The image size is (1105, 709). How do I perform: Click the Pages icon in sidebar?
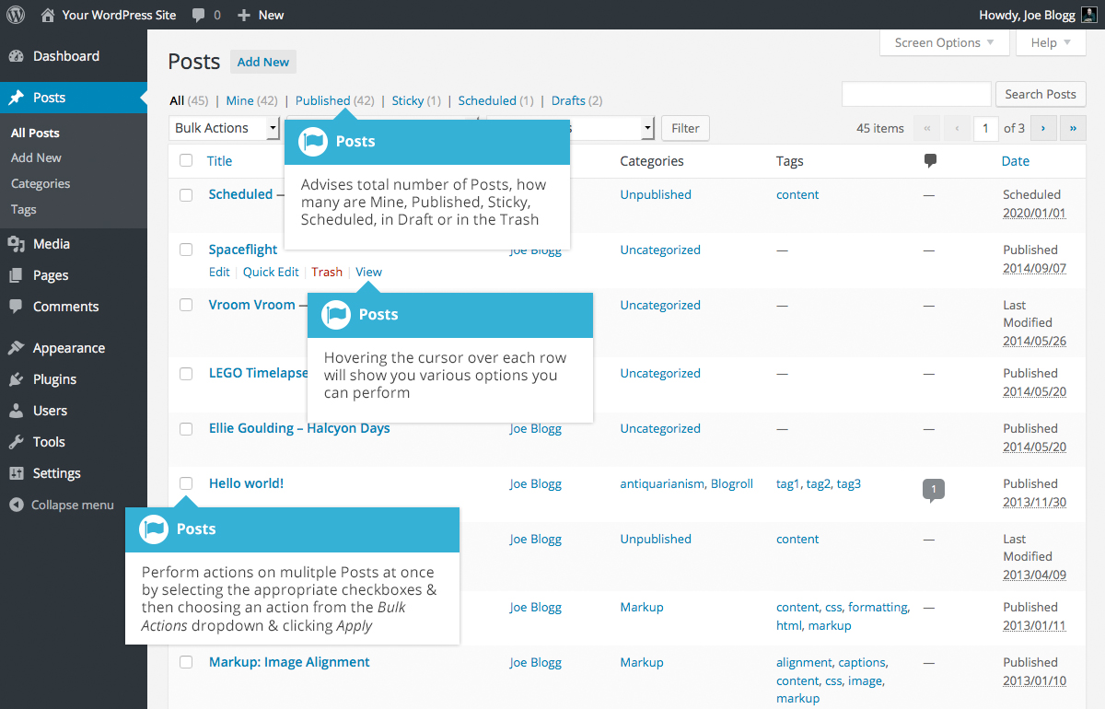coord(17,275)
